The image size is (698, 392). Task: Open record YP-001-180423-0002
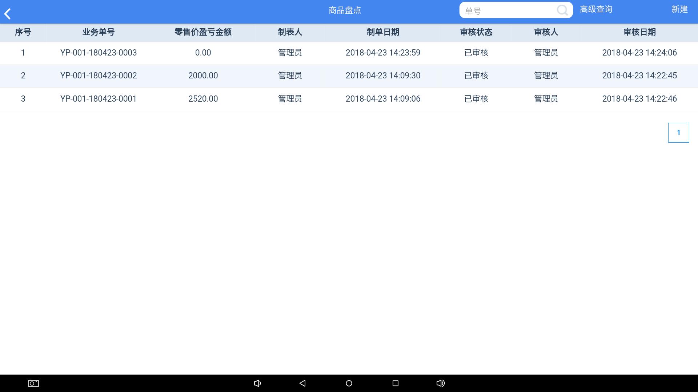pos(99,75)
